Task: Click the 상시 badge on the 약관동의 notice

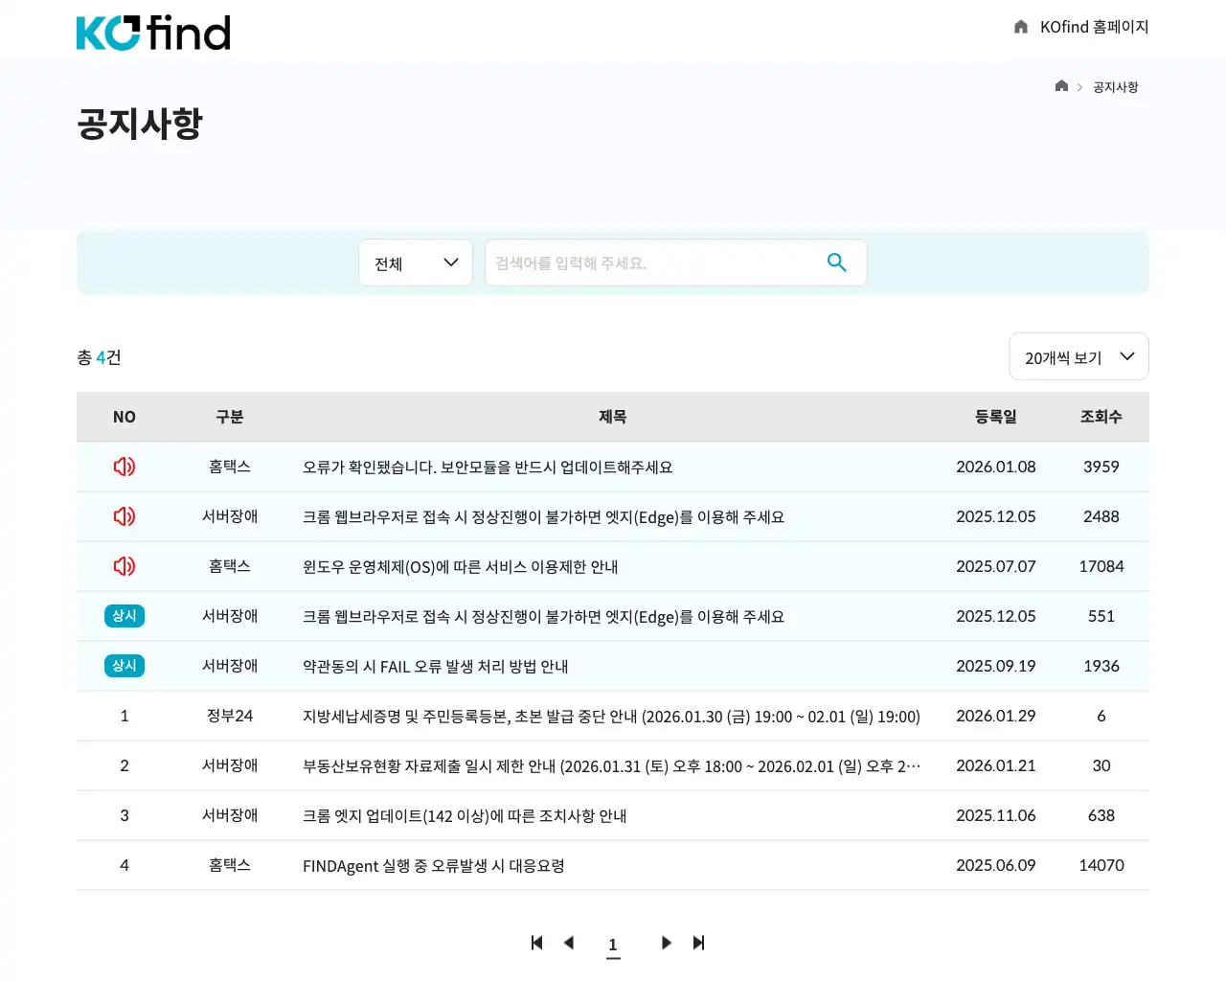Action: [124, 665]
